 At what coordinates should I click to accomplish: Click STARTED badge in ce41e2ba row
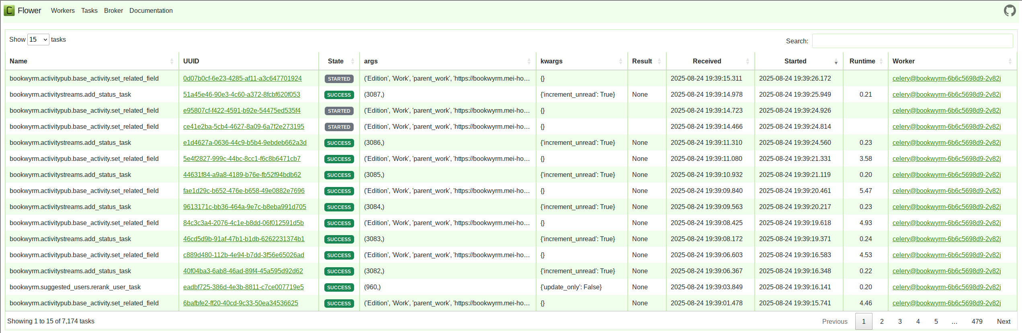339,127
